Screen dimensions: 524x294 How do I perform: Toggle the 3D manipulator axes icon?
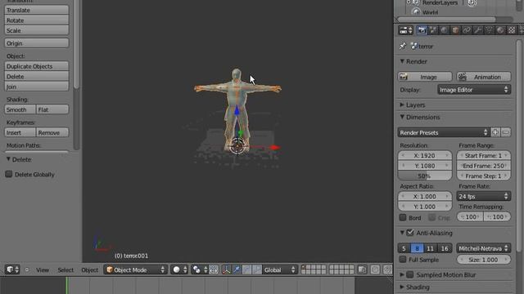pyautogui.click(x=226, y=269)
